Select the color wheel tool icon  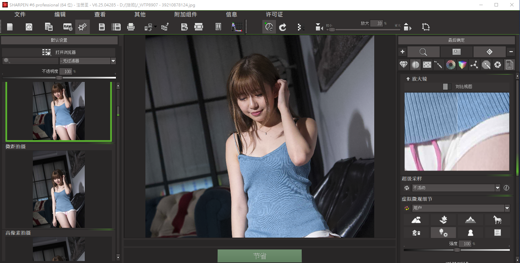pyautogui.click(x=451, y=64)
